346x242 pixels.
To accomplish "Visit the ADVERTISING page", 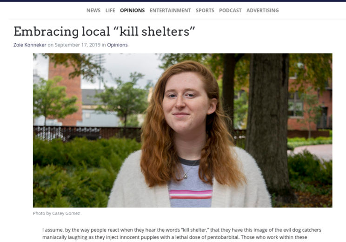I will point(263,10).
